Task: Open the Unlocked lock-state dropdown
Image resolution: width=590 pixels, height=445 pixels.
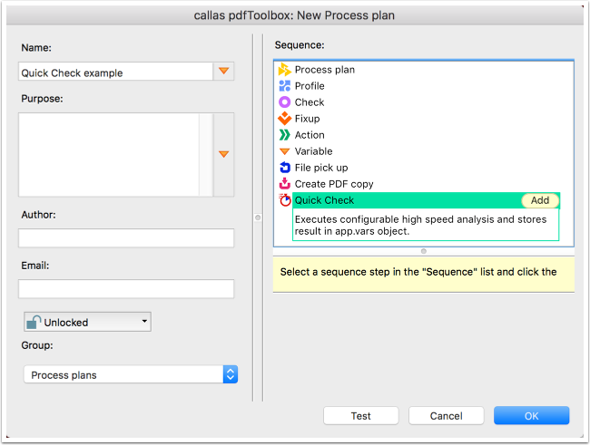Action: [x=88, y=322]
